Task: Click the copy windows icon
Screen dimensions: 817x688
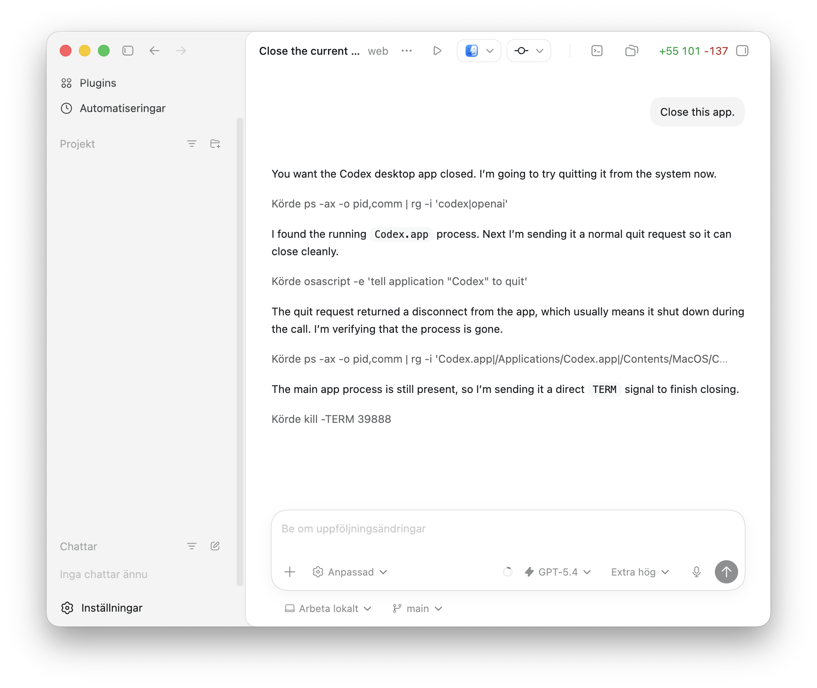Action: [x=631, y=51]
